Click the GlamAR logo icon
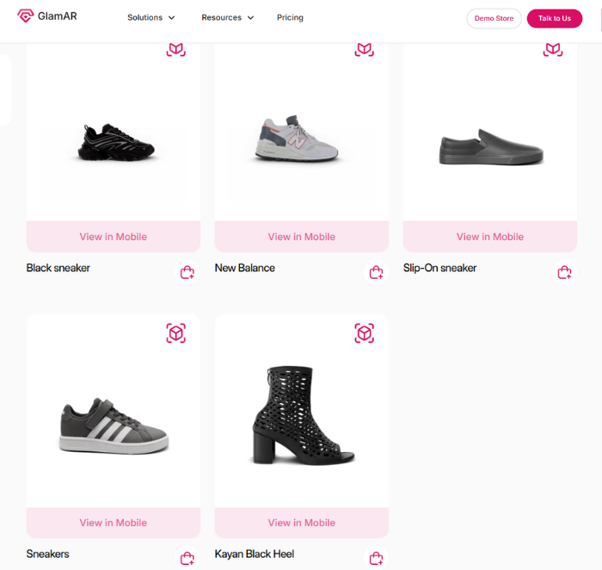602x570 pixels. (26, 16)
